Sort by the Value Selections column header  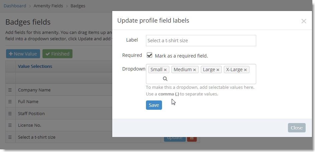click(x=35, y=67)
